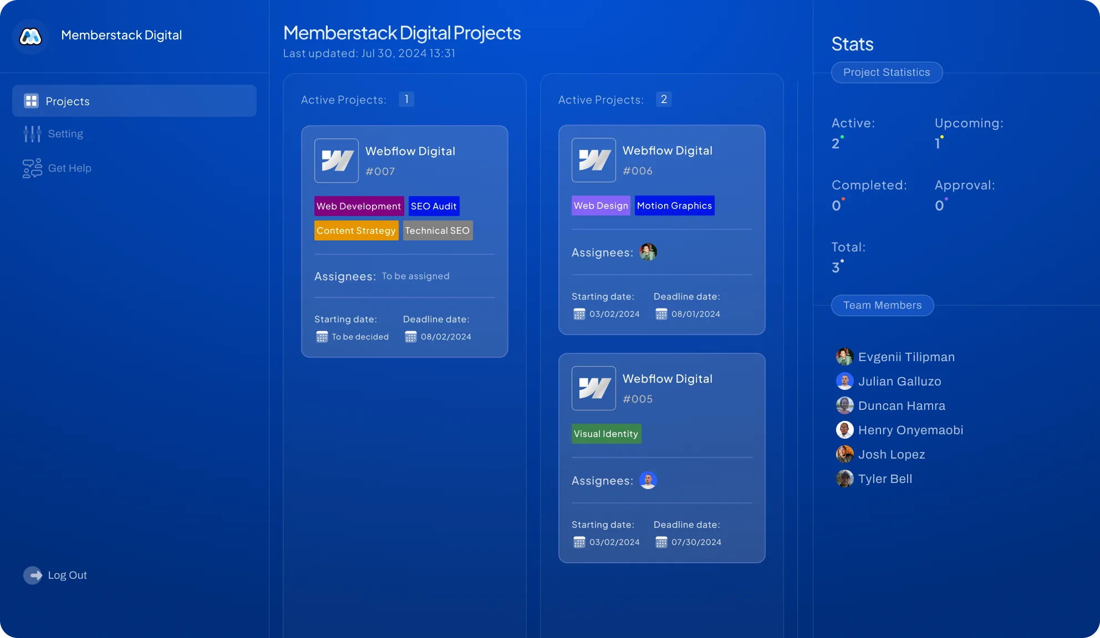Click the 07/30/2024 deadline date
The image size is (1100, 638).
coord(696,542)
